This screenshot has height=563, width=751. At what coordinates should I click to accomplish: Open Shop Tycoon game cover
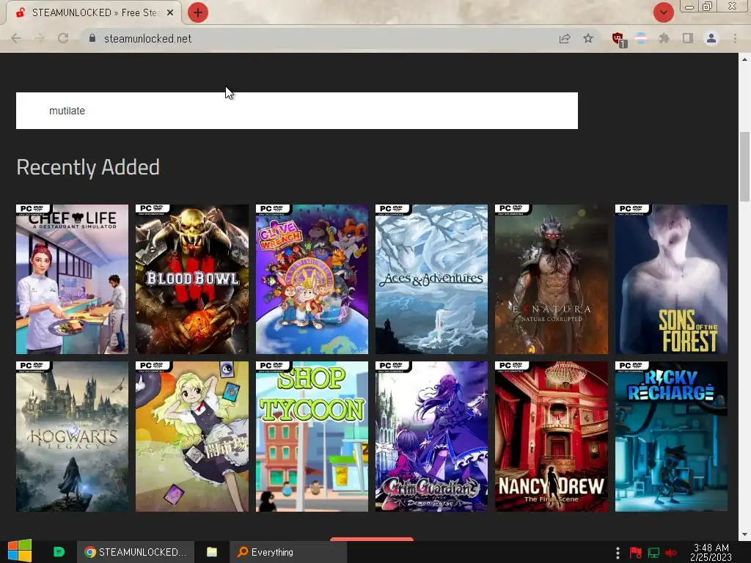(x=312, y=437)
